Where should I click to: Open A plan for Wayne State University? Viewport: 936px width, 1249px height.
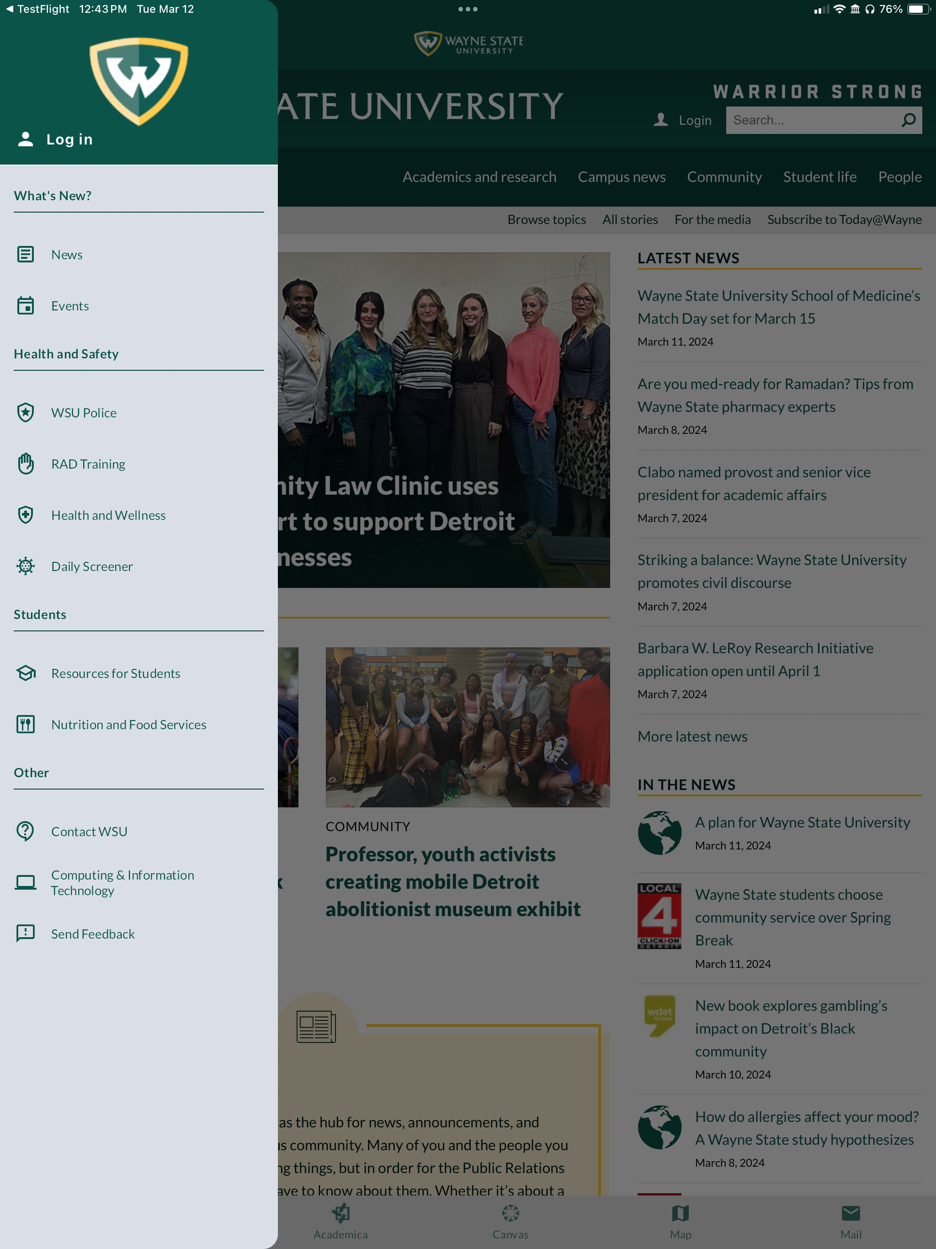coord(802,822)
